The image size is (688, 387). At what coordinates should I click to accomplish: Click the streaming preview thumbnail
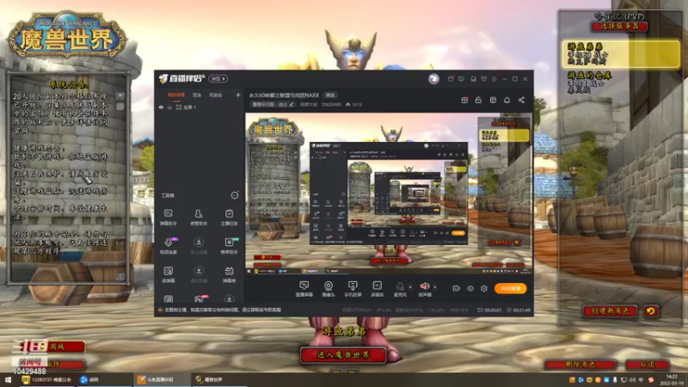(x=389, y=194)
